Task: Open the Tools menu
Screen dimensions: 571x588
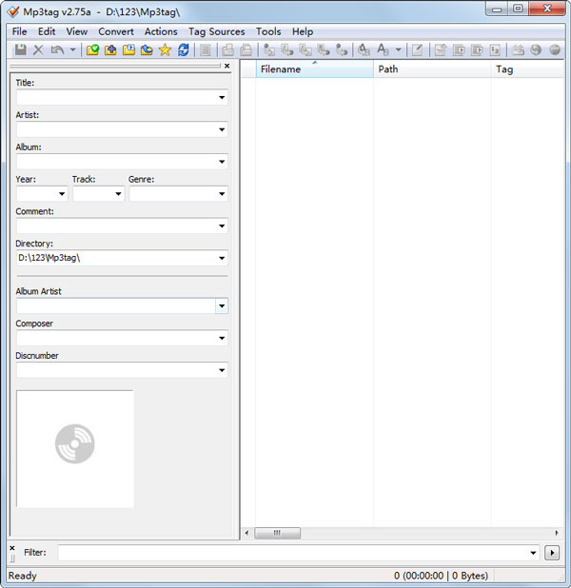Action: 268,31
